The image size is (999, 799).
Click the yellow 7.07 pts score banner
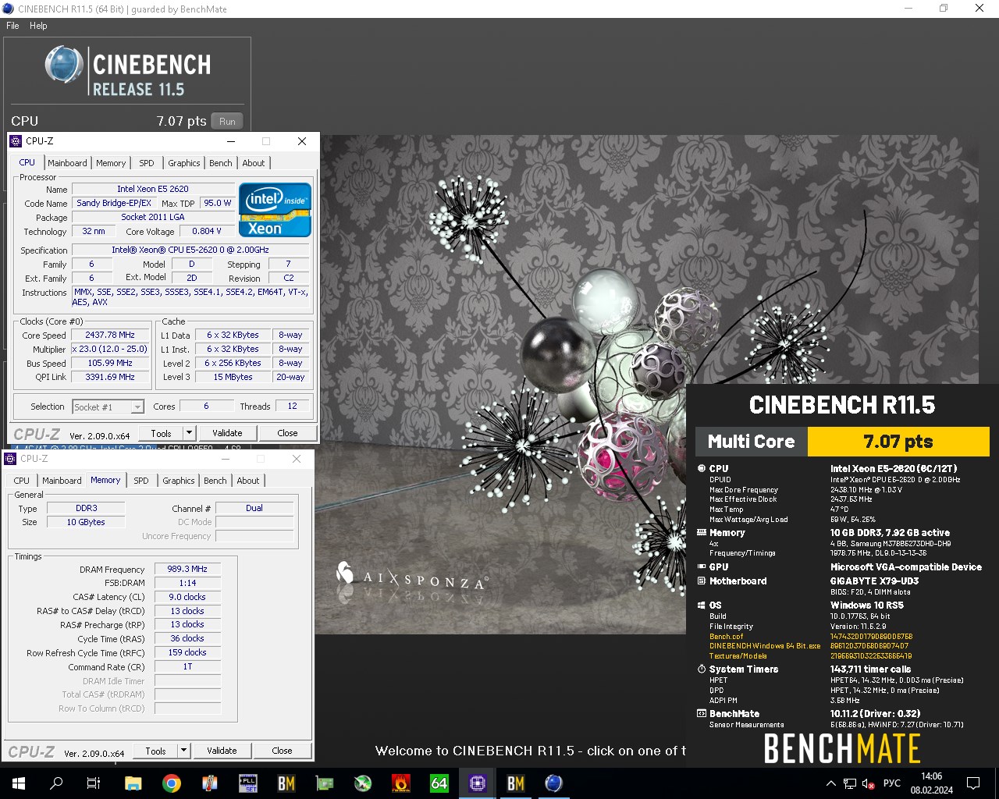898,442
